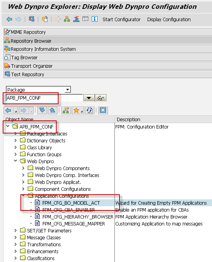
Task: Open the package name history dropdown arrow
Action: coord(89,98)
